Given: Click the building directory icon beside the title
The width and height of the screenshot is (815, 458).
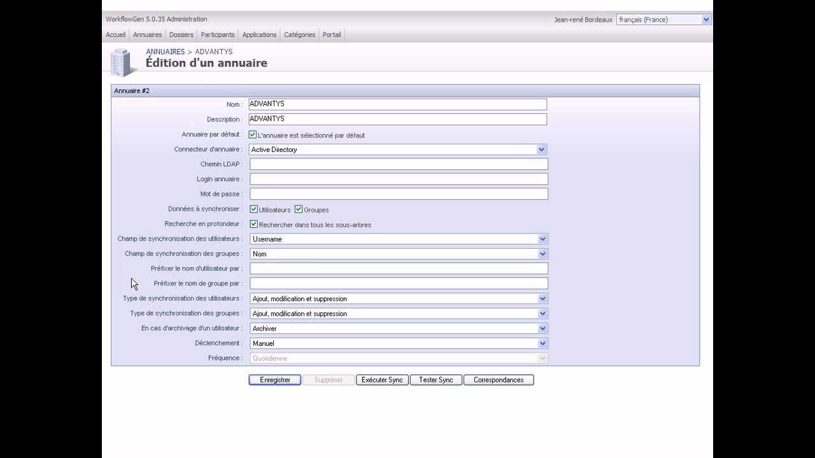Looking at the screenshot, I should (124, 62).
